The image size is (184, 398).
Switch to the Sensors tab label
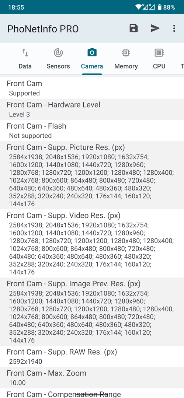(x=58, y=66)
